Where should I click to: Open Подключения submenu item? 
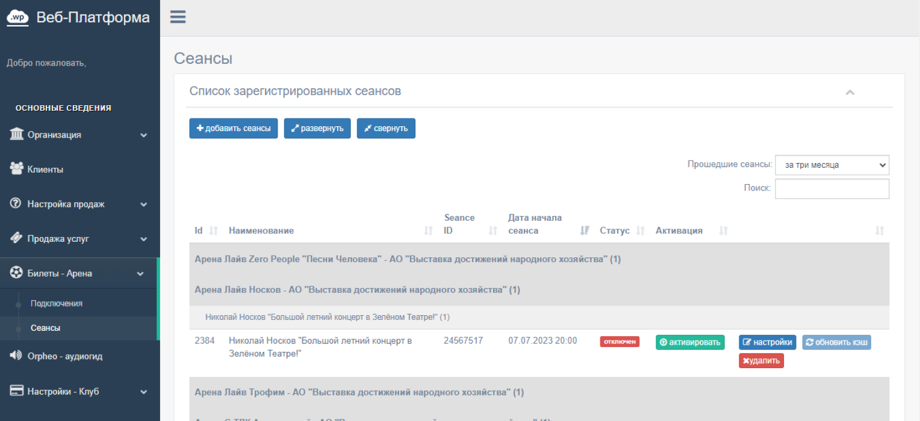(x=57, y=304)
